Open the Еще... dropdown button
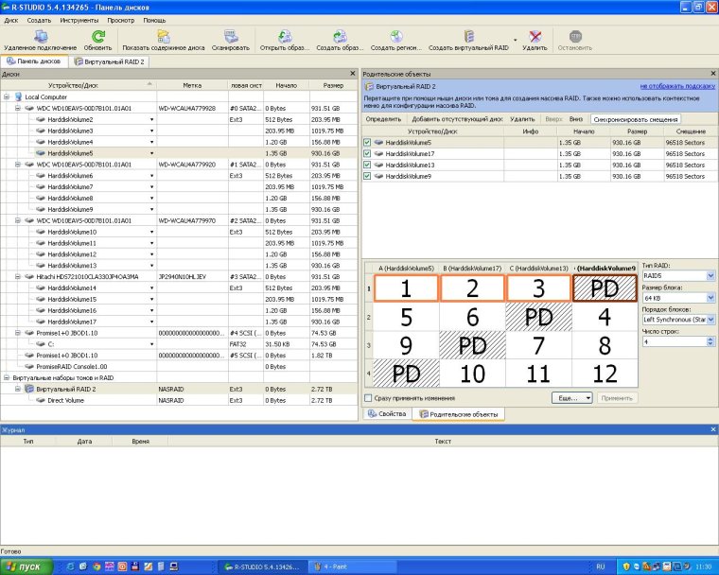This screenshot has height=575, width=719. (571, 398)
